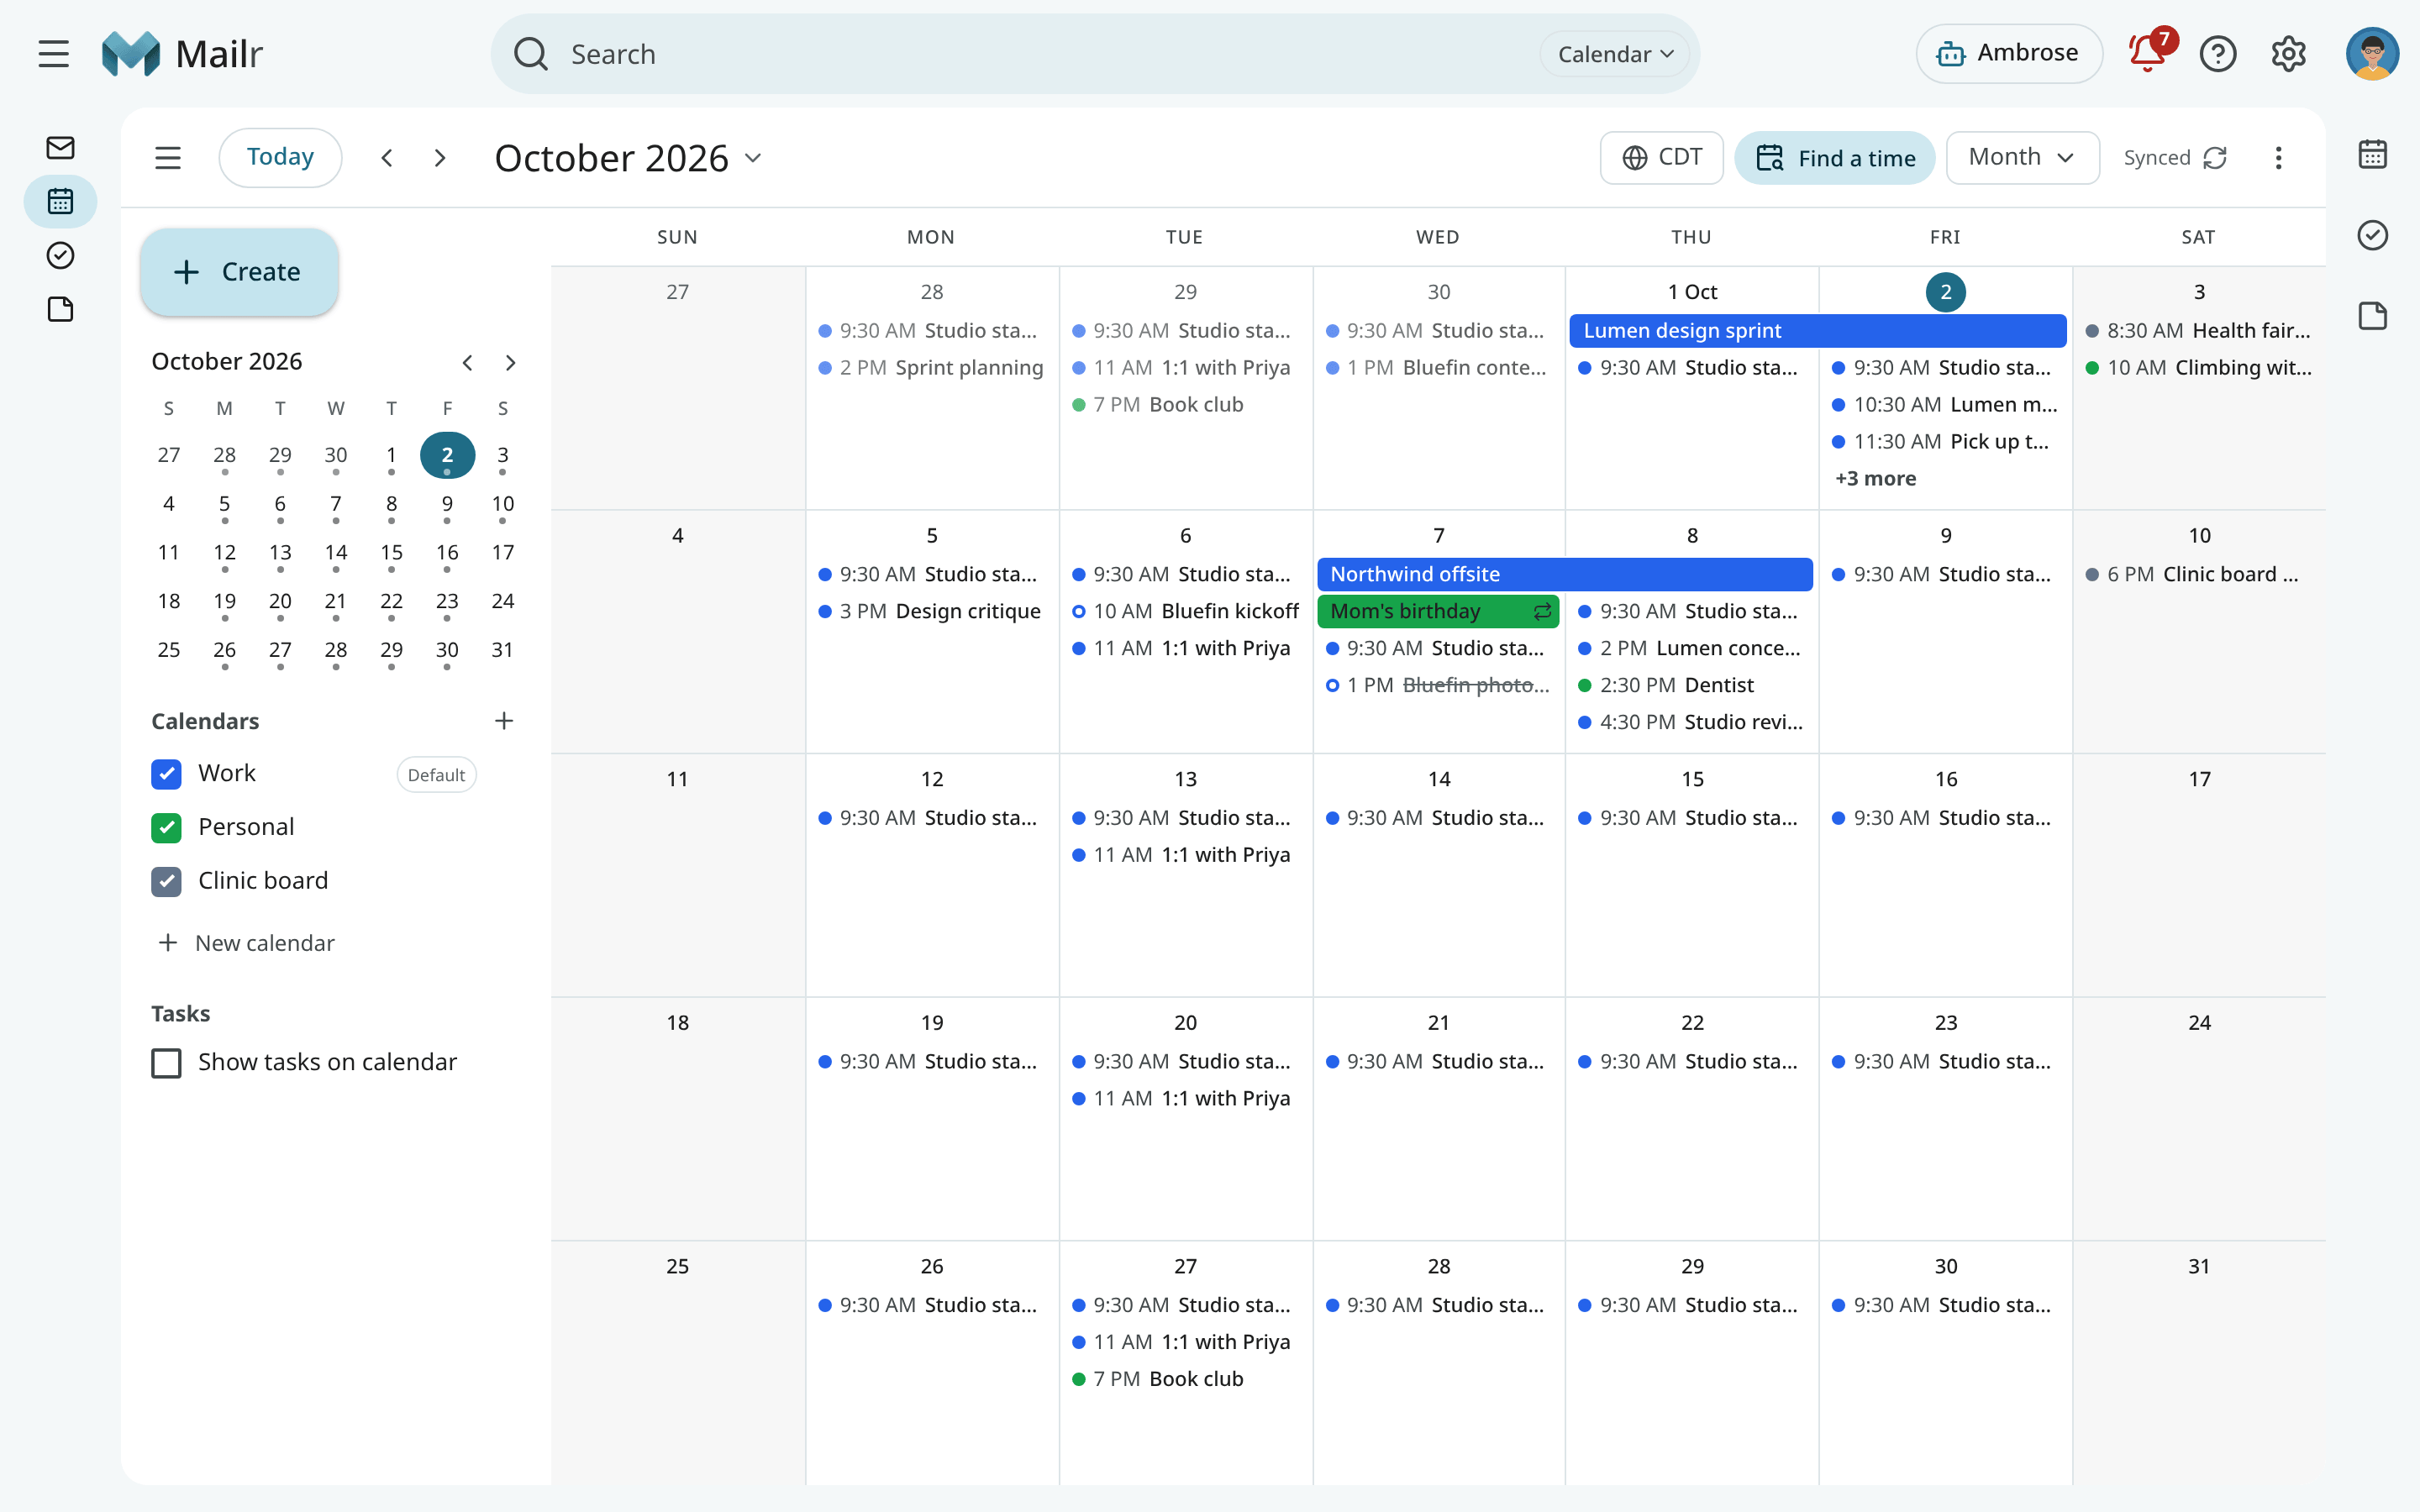
Task: Open Tasks icon in left rail
Action: pos(60,256)
